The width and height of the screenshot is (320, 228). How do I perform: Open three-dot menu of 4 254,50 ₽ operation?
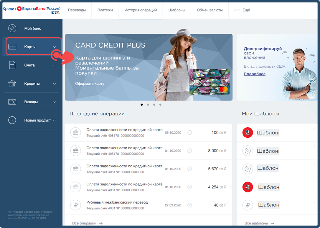click(228, 183)
